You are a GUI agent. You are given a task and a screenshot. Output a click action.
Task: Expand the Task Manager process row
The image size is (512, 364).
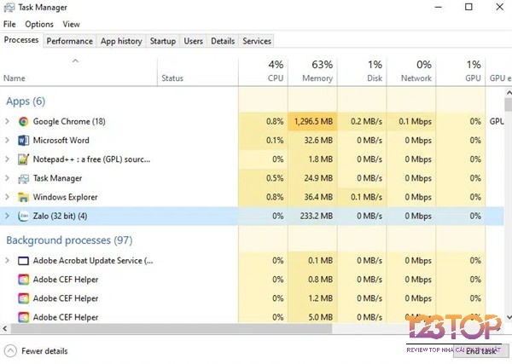7,178
